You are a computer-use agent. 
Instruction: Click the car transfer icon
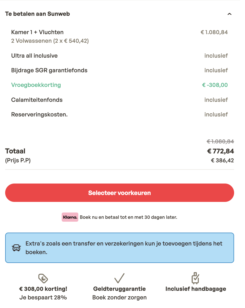[x=16, y=248]
